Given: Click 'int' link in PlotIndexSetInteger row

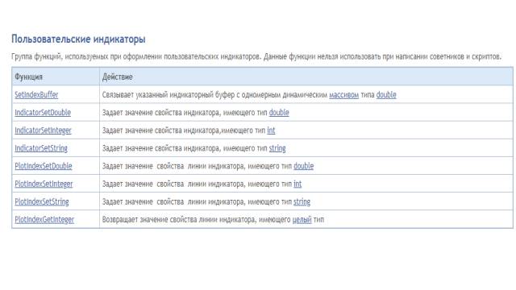Looking at the screenshot, I should tap(298, 184).
